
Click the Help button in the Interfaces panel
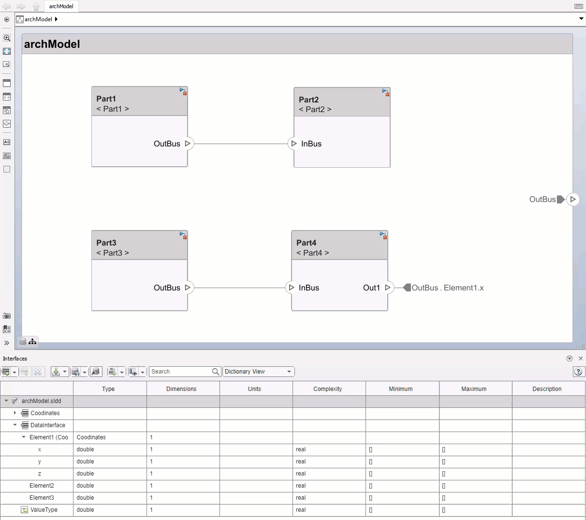pyautogui.click(x=579, y=372)
